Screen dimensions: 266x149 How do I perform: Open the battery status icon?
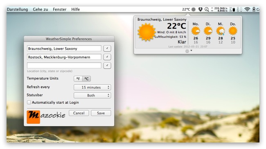254,9
